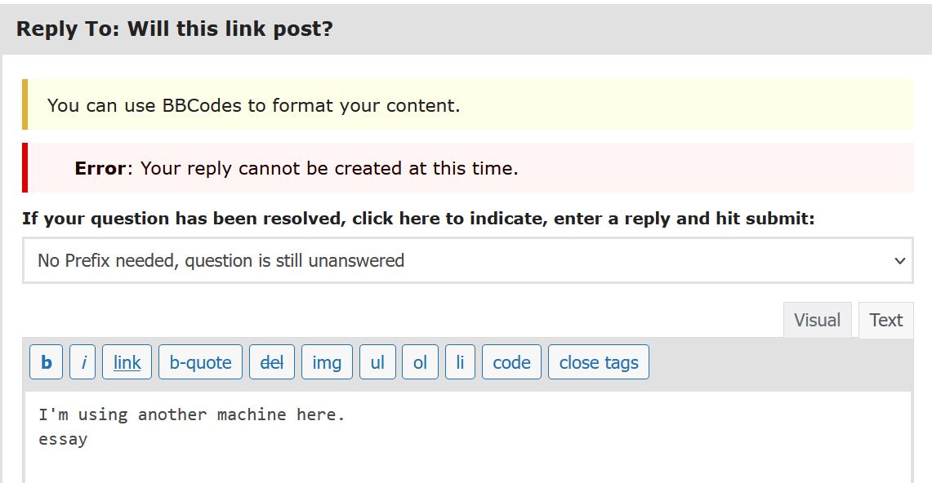Apply italic using the i button
This screenshot has height=483, width=932.
click(82, 362)
